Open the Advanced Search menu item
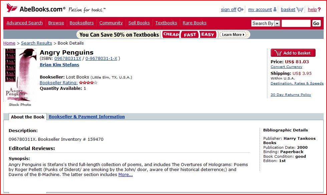This screenshot has height=195, width=327. pyautogui.click(x=25, y=23)
